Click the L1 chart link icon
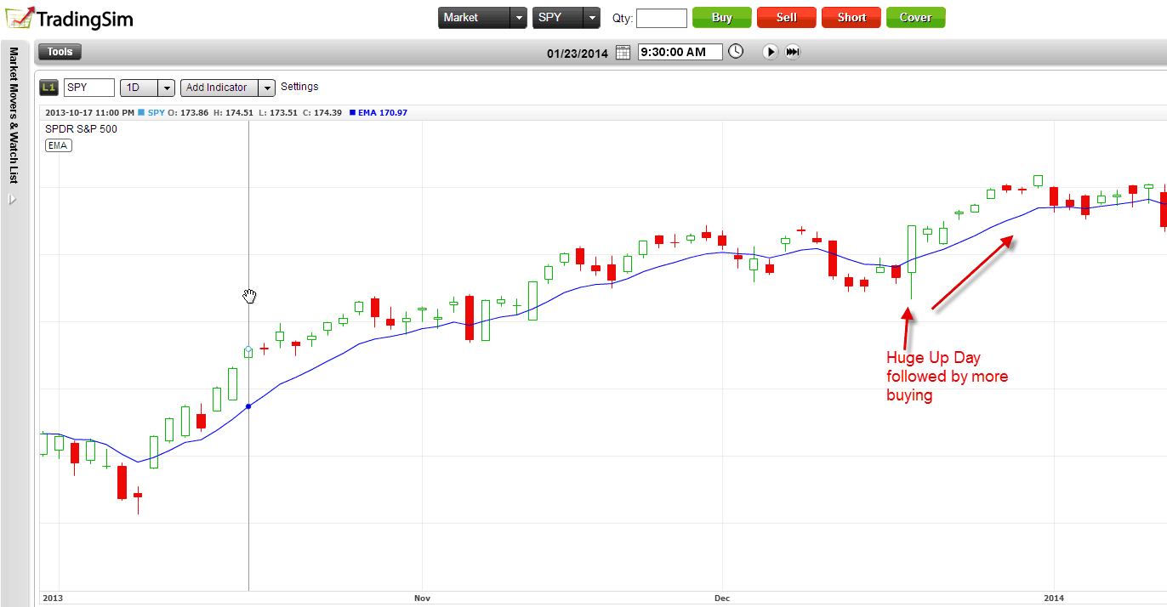 [x=48, y=88]
